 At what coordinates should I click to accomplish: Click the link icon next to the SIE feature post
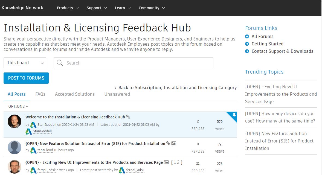(x=168, y=143)
